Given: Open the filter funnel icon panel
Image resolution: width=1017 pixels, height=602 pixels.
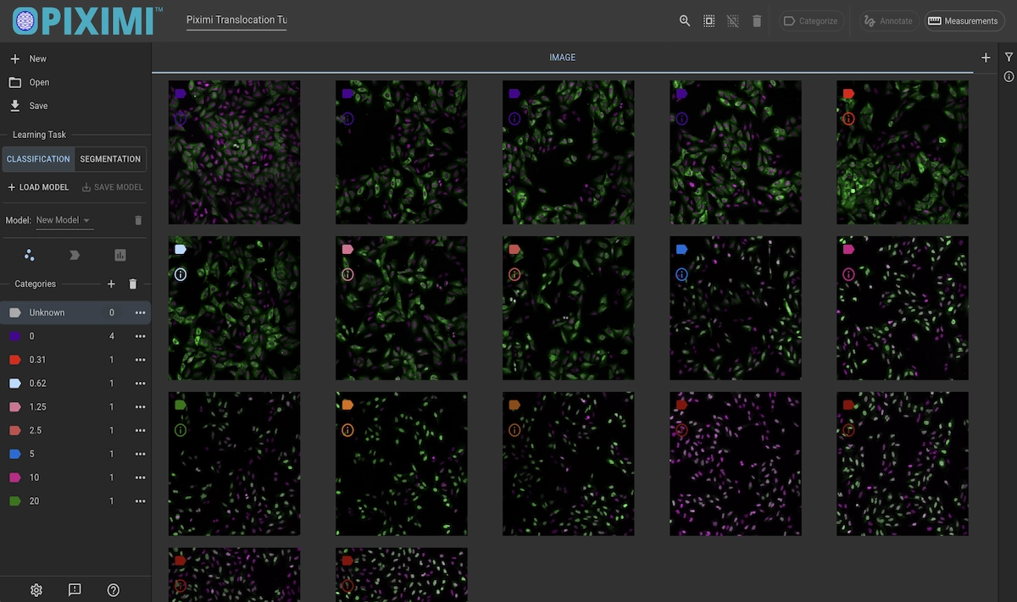Looking at the screenshot, I should (x=1009, y=58).
